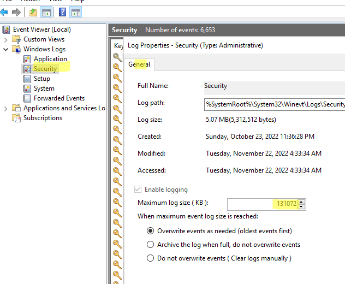Click the Full Name Security field

[275, 87]
